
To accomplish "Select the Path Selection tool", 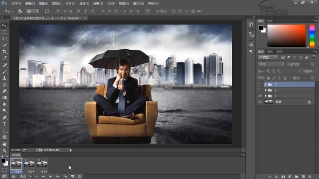I will (x=4, y=130).
